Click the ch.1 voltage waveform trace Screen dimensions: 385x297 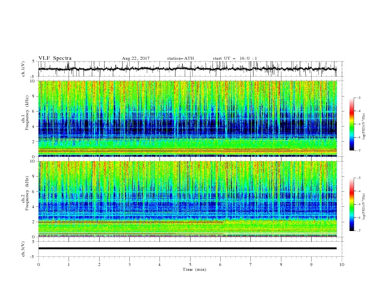(x=187, y=69)
